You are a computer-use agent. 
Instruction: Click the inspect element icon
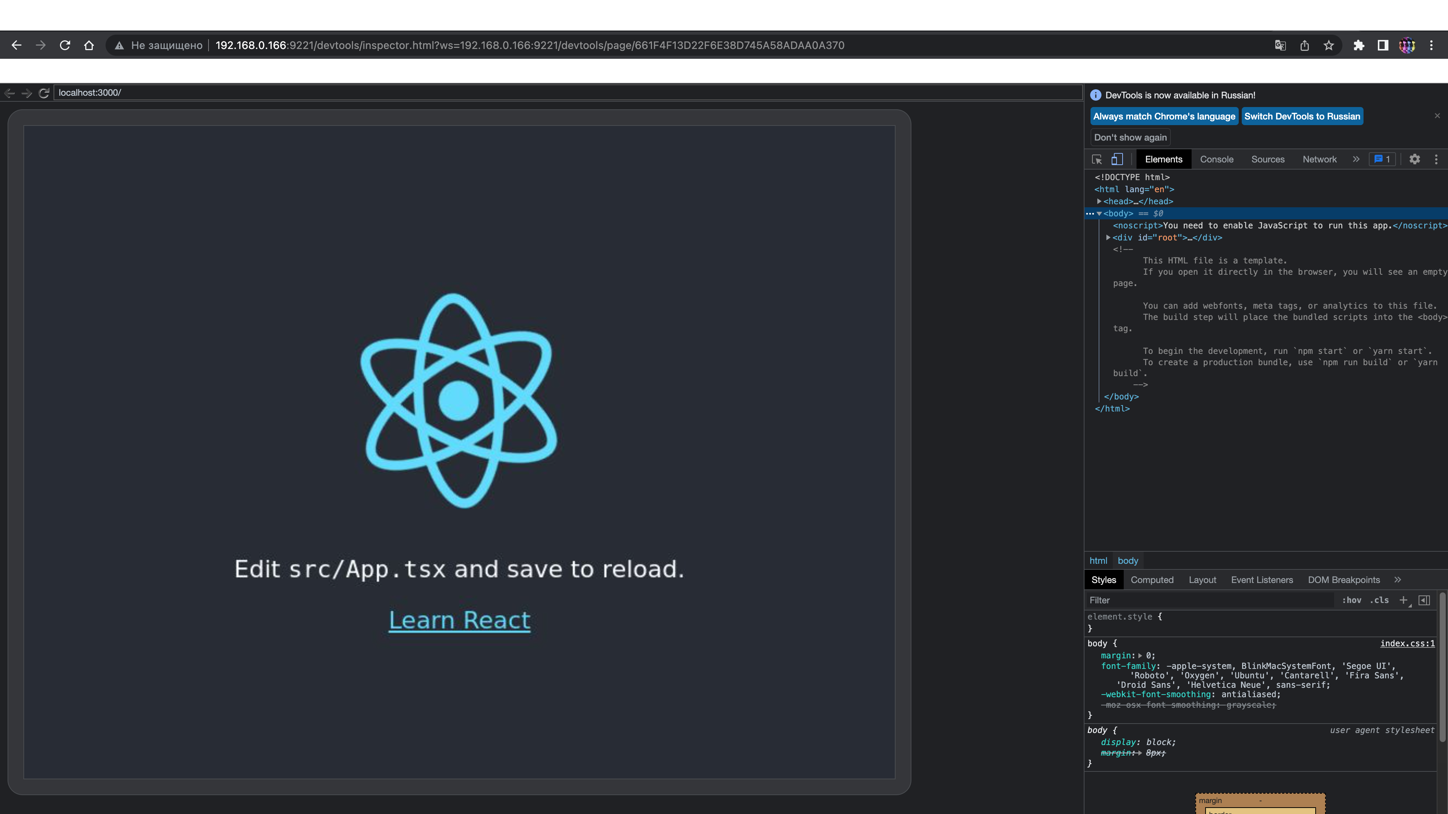(x=1096, y=159)
